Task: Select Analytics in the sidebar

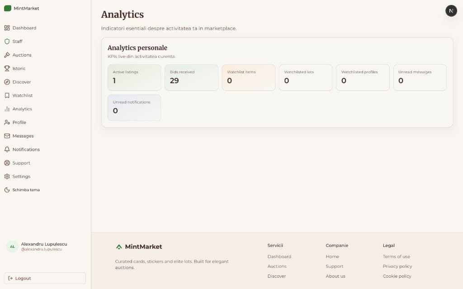Action: [x=22, y=109]
